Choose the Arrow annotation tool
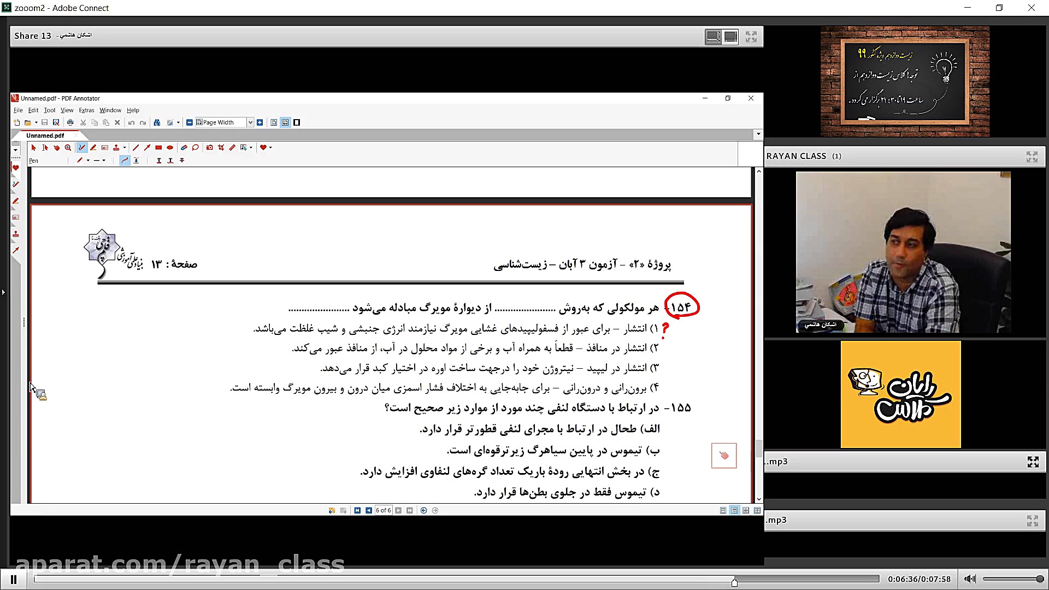The height and width of the screenshot is (590, 1049). point(147,147)
